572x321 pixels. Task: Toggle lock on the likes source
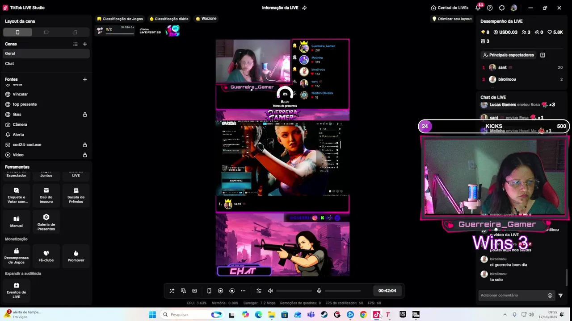pyautogui.click(x=85, y=115)
